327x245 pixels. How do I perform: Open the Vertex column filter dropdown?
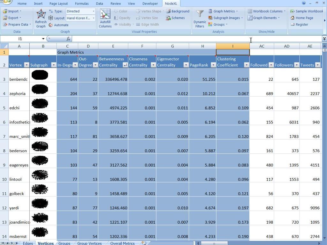pos(27,65)
